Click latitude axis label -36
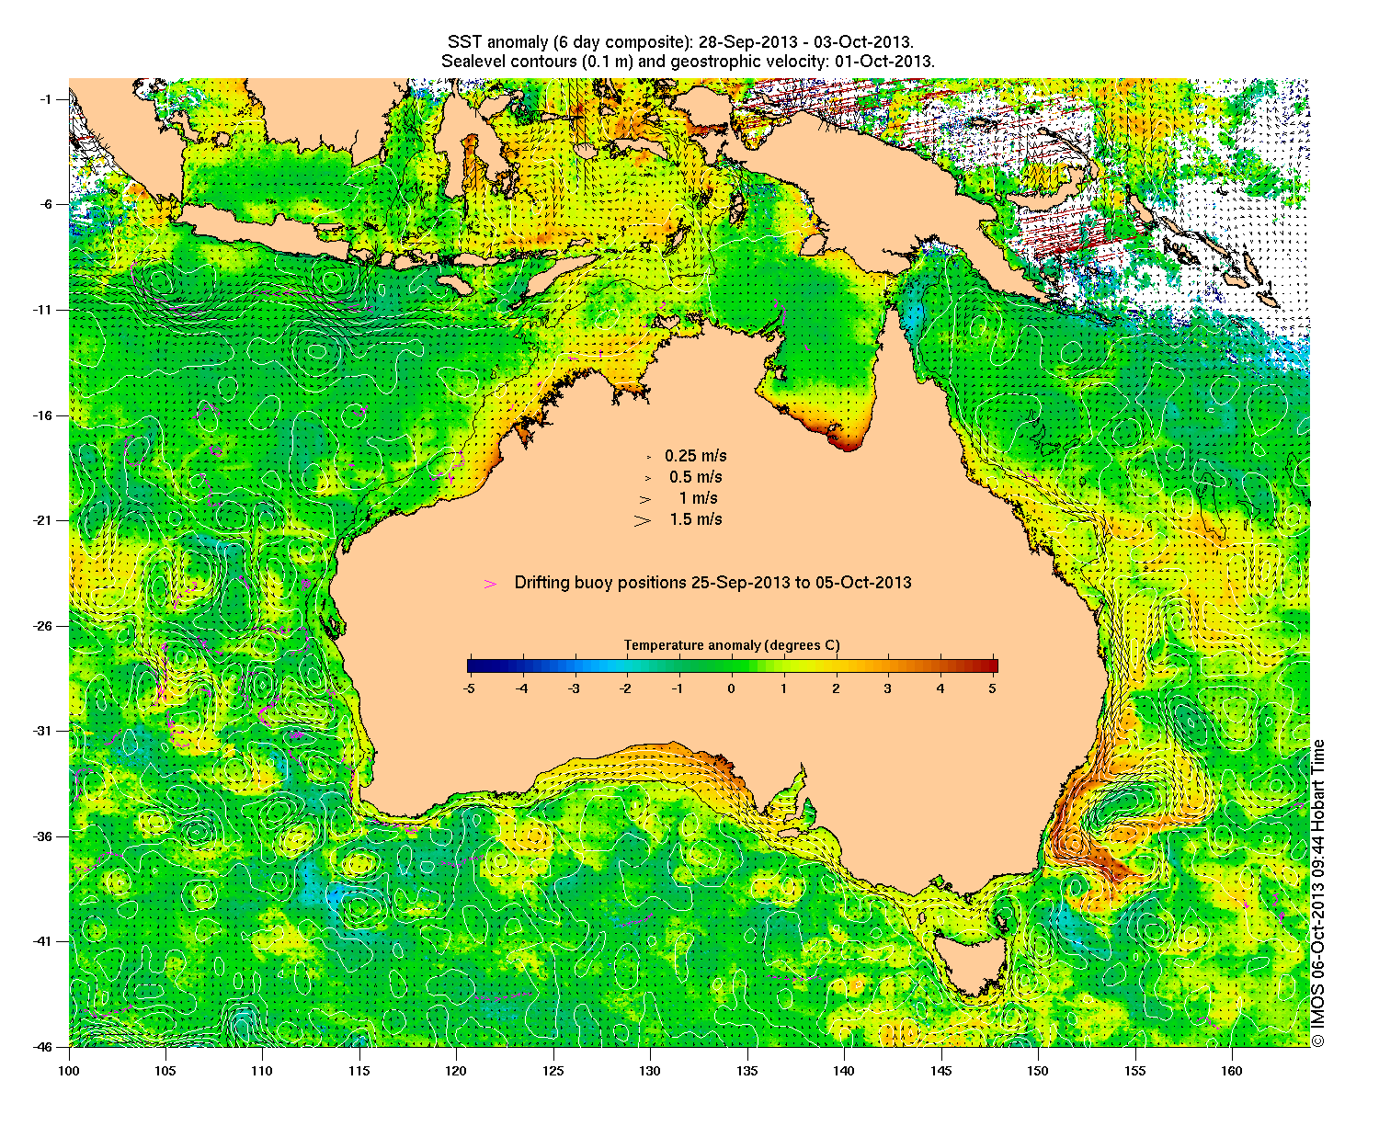The image size is (1379, 1126). 43,836
